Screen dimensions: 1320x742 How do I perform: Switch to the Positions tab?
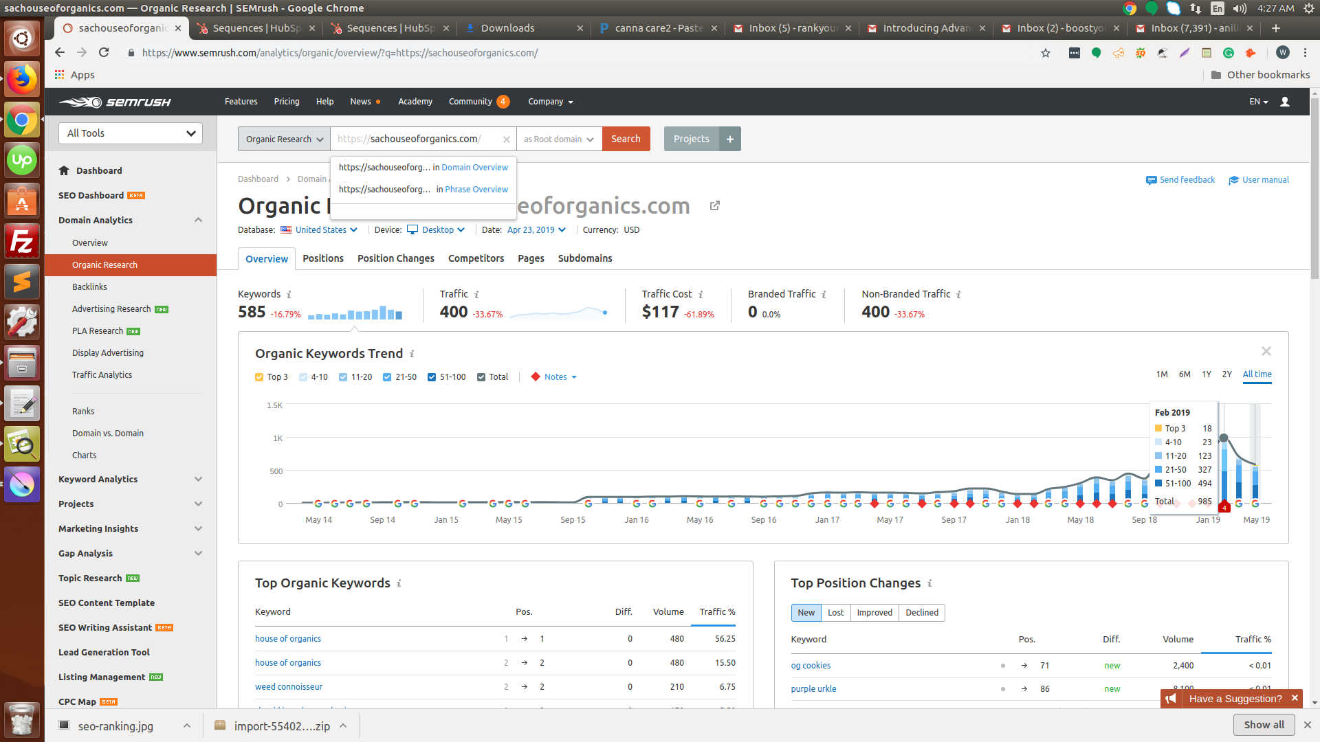coord(323,258)
